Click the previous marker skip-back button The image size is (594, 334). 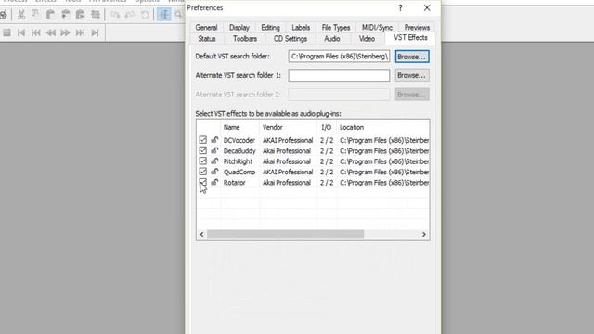click(36, 32)
